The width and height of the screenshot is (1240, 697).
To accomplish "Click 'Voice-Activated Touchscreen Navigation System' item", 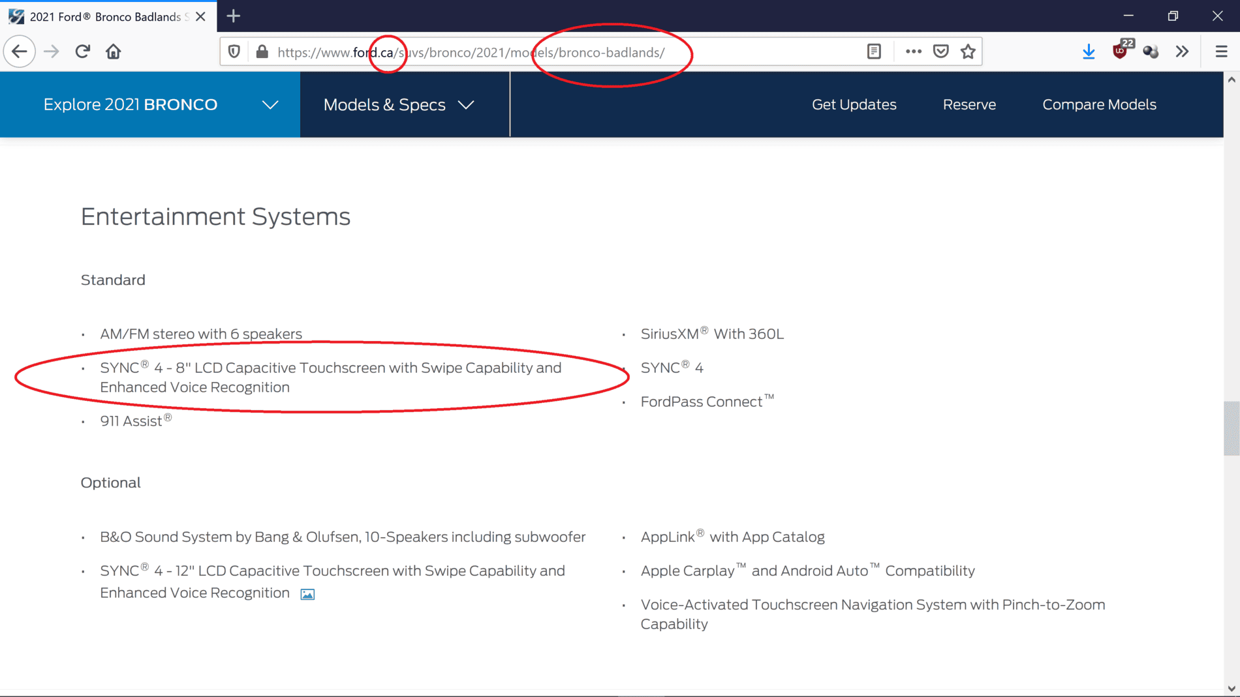I will 873,614.
